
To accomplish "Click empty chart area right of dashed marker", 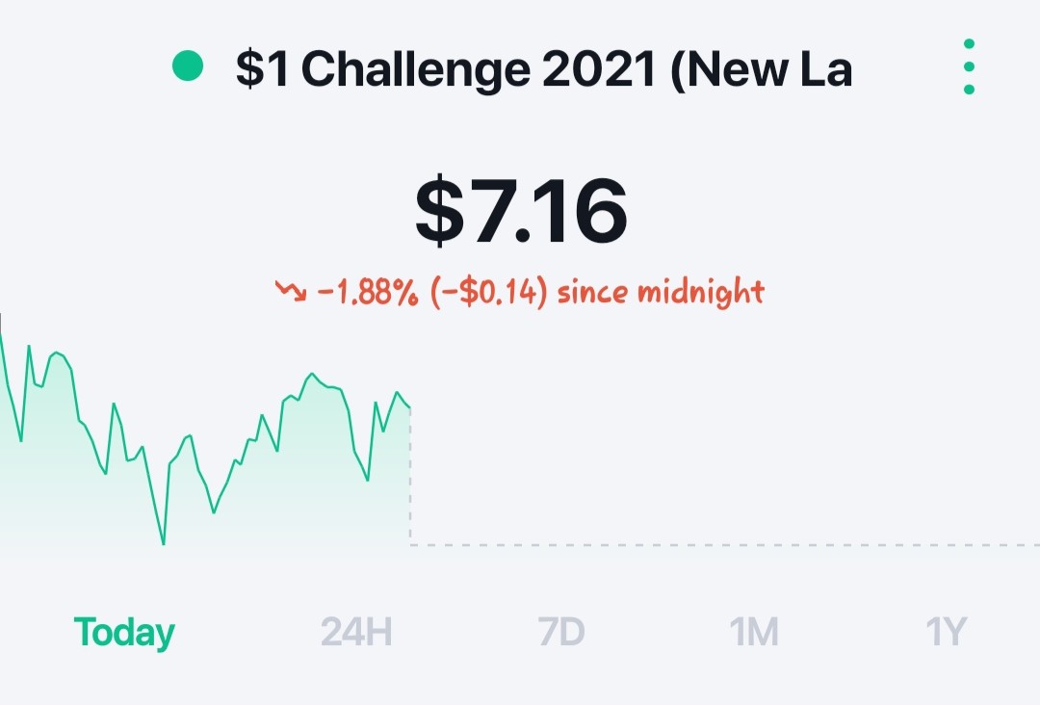I will click(x=723, y=431).
